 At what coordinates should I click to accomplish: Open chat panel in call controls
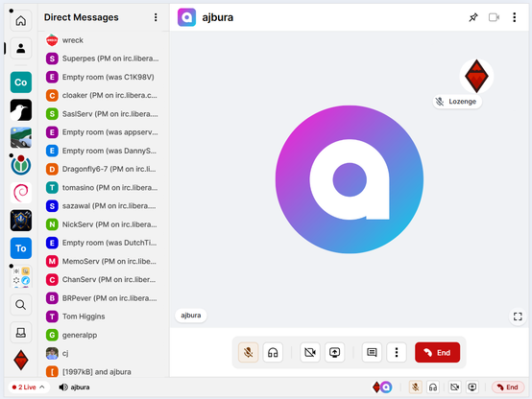(x=372, y=353)
